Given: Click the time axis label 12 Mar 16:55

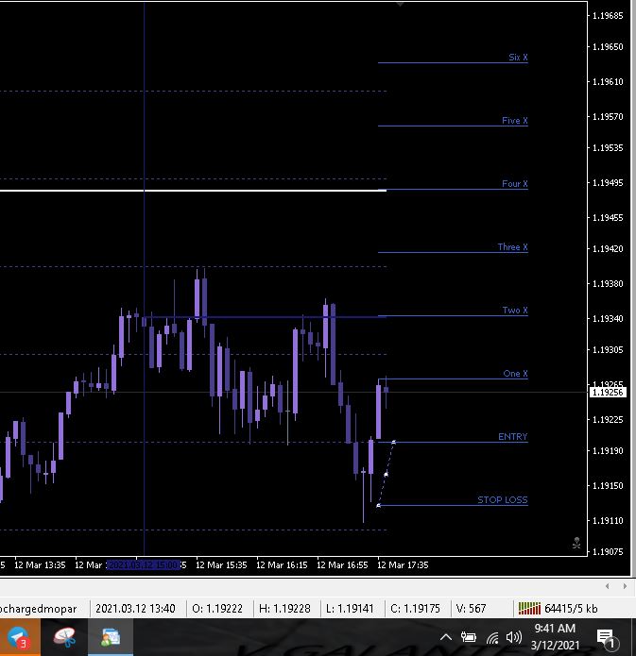Looking at the screenshot, I should pos(342,564).
